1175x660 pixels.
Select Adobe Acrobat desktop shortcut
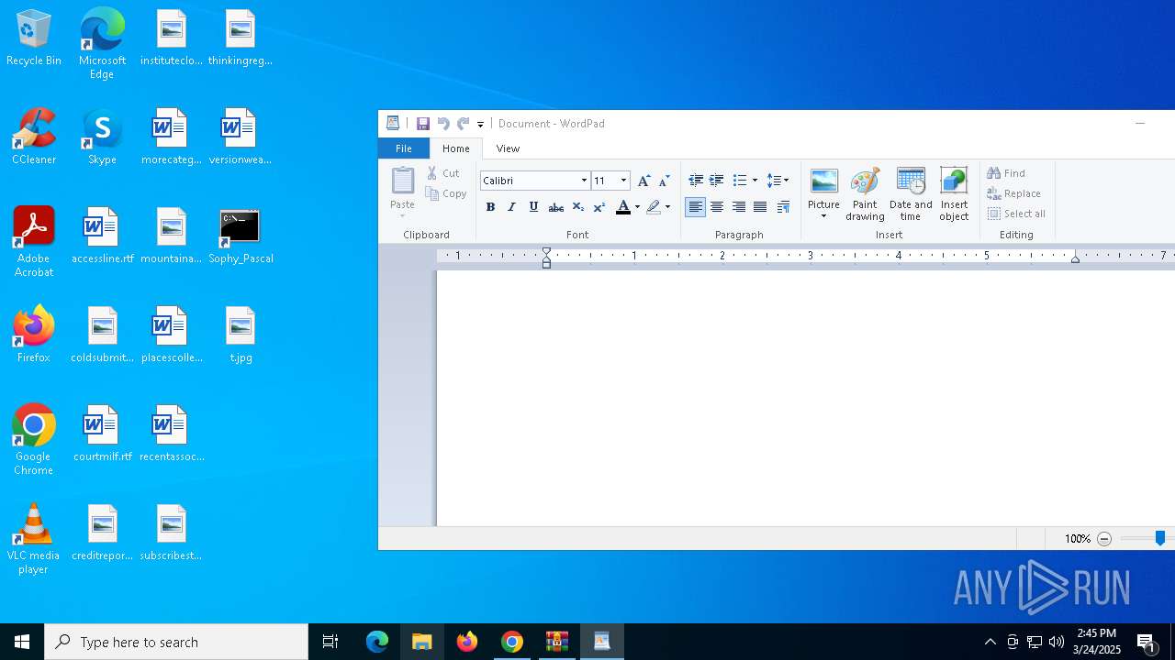click(34, 242)
